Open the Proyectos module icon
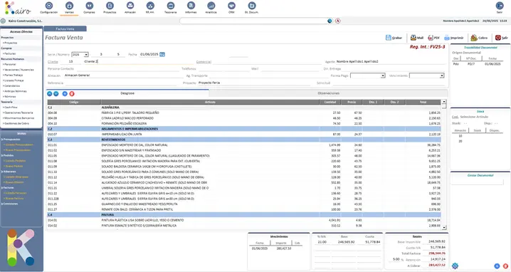 click(x=110, y=6)
